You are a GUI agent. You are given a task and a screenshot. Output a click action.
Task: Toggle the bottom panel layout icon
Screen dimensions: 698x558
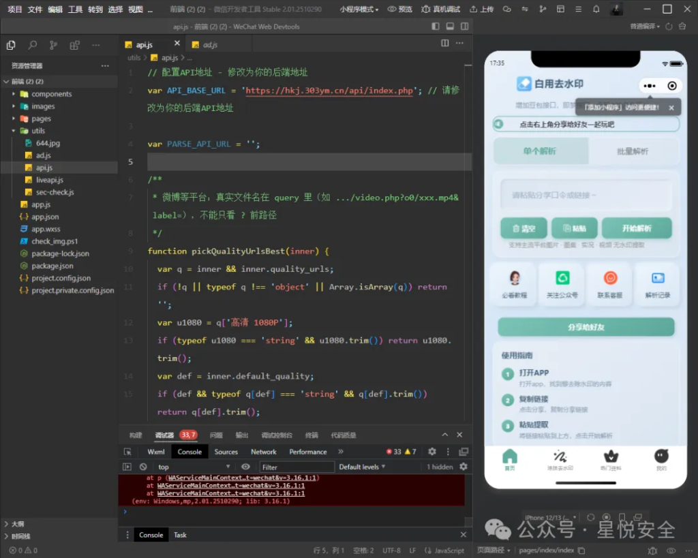[450, 27]
